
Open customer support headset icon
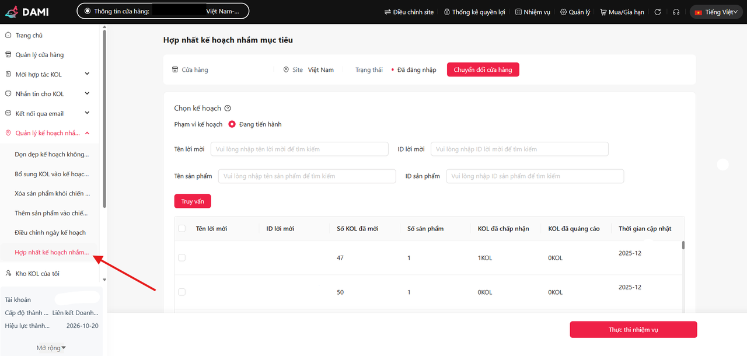coord(676,12)
